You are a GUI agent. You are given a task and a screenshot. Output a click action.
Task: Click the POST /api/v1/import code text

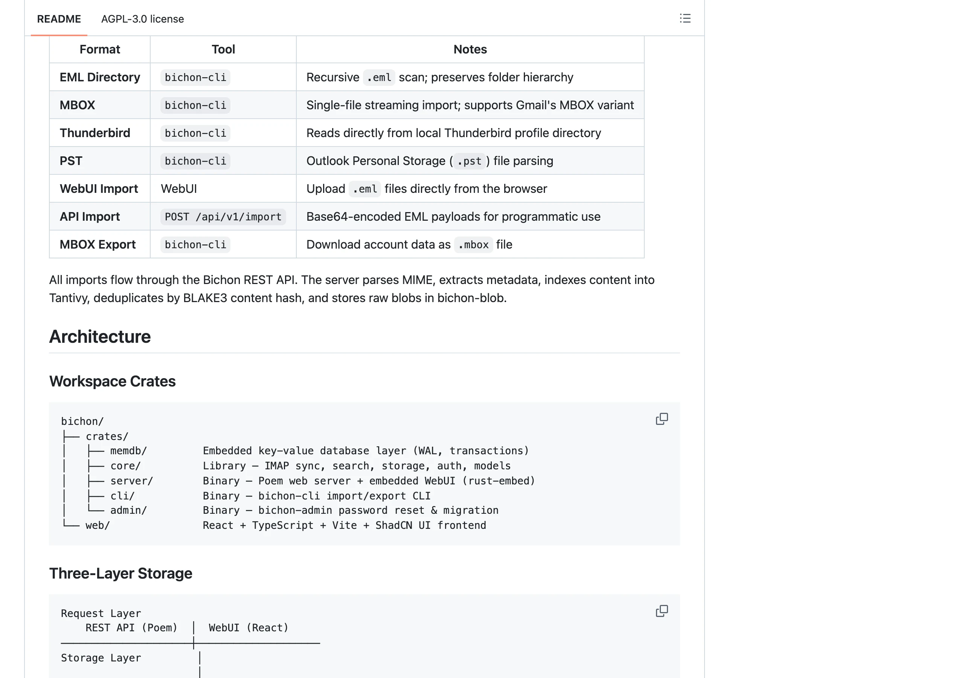click(223, 217)
